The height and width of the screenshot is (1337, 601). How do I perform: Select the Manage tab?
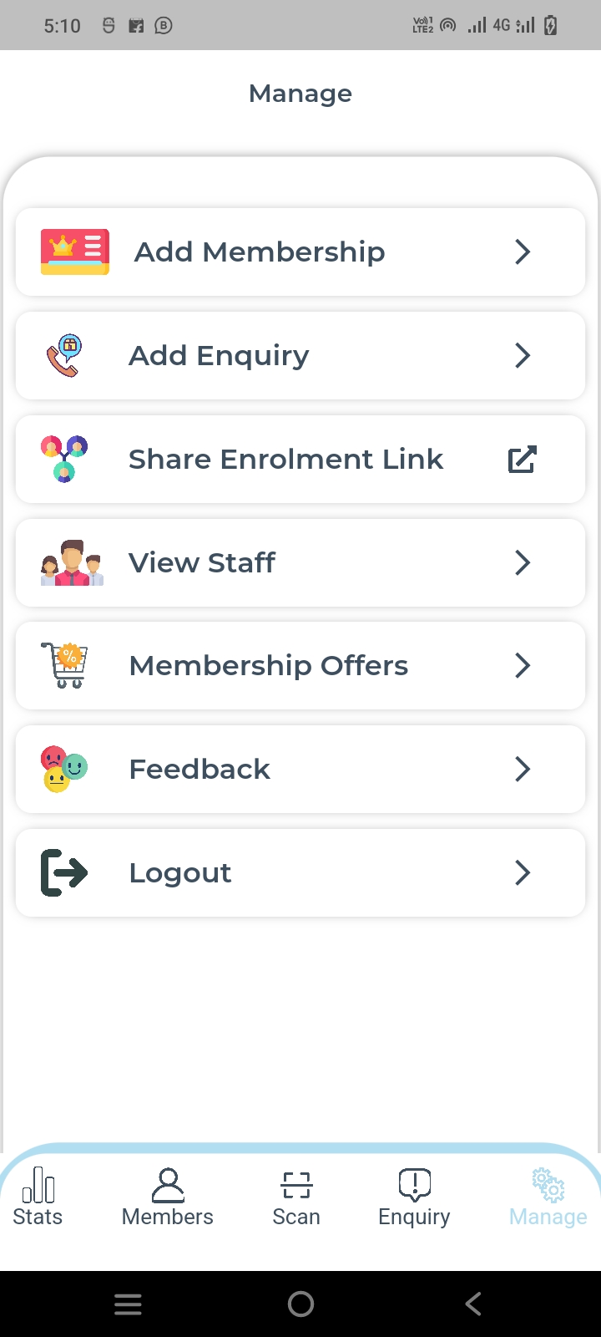(x=548, y=1197)
